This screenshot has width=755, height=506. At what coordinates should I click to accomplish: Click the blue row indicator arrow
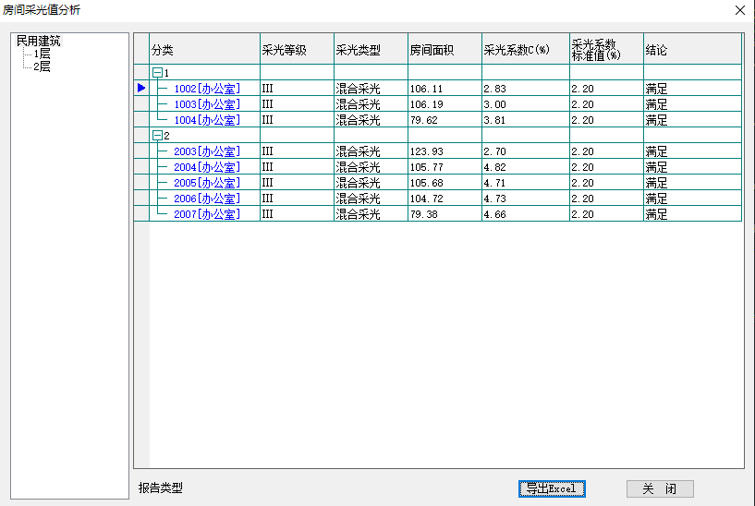[x=141, y=88]
